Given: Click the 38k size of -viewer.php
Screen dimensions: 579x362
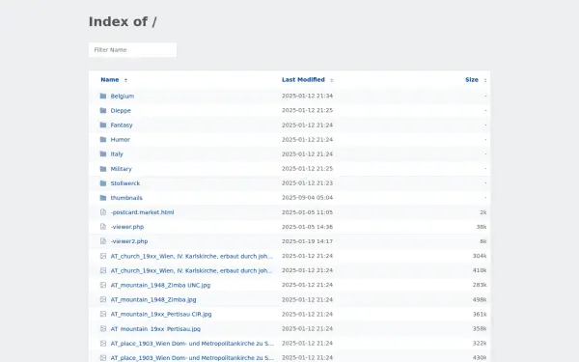Looking at the screenshot, I should click(x=482, y=227).
